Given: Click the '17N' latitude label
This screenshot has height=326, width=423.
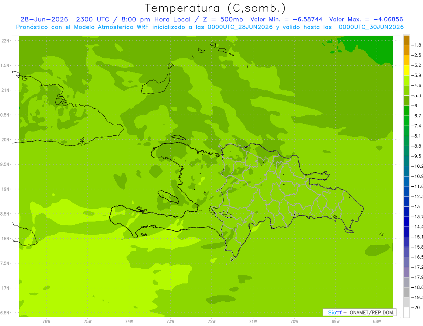Looking at the screenshot, I should pyautogui.click(x=5, y=288).
